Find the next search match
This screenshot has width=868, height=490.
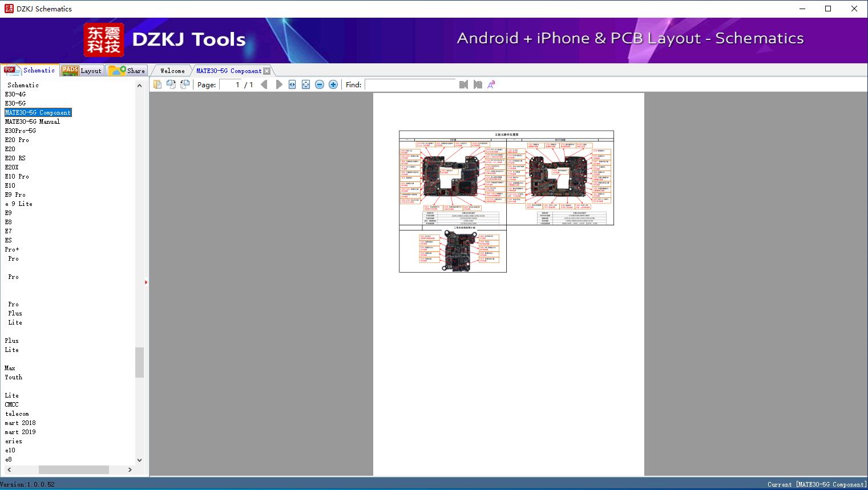pyautogui.click(x=478, y=84)
